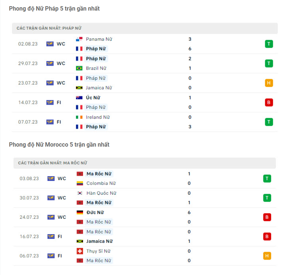Viewport: 289px width, 275px height.
Task: Click the Australia flag beside Úc Nữ
Action: click(x=79, y=98)
